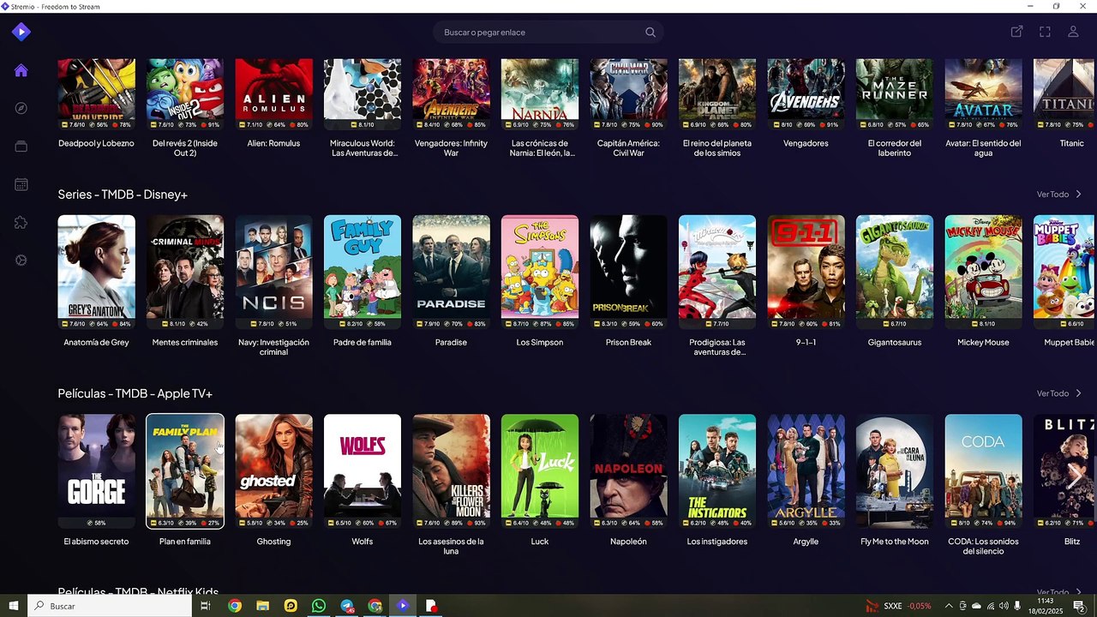Image resolution: width=1097 pixels, height=617 pixels.
Task: Open the CODA movie poster
Action: point(983,471)
